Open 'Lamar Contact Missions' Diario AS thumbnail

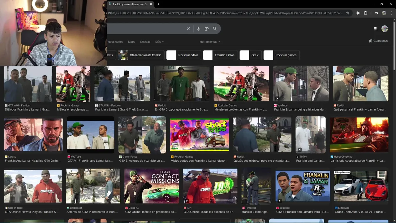(152, 186)
